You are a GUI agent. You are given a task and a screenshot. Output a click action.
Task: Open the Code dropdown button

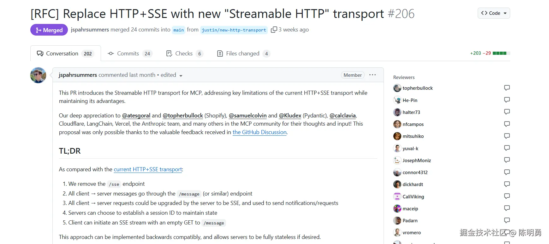point(493,13)
